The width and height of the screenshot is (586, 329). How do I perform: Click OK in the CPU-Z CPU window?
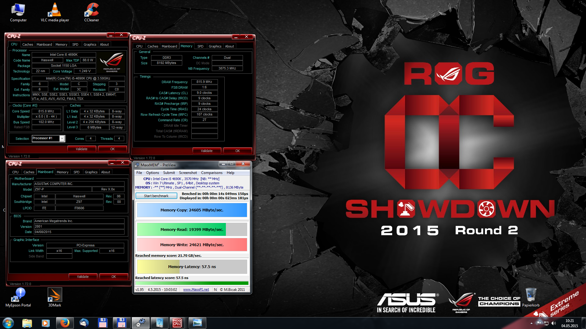[x=112, y=149]
